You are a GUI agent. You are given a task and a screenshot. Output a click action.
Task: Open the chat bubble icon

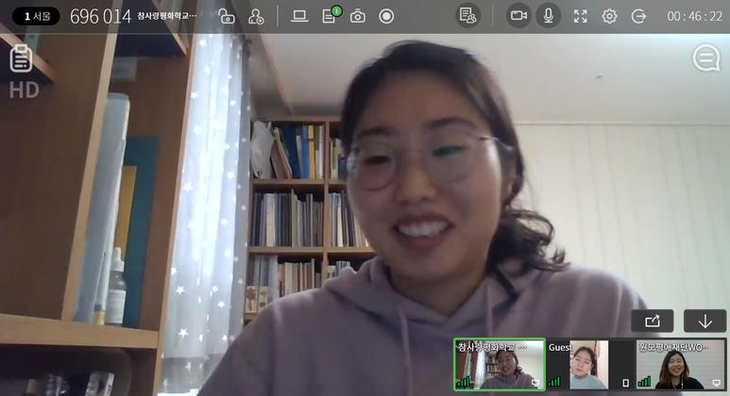[x=706, y=58]
